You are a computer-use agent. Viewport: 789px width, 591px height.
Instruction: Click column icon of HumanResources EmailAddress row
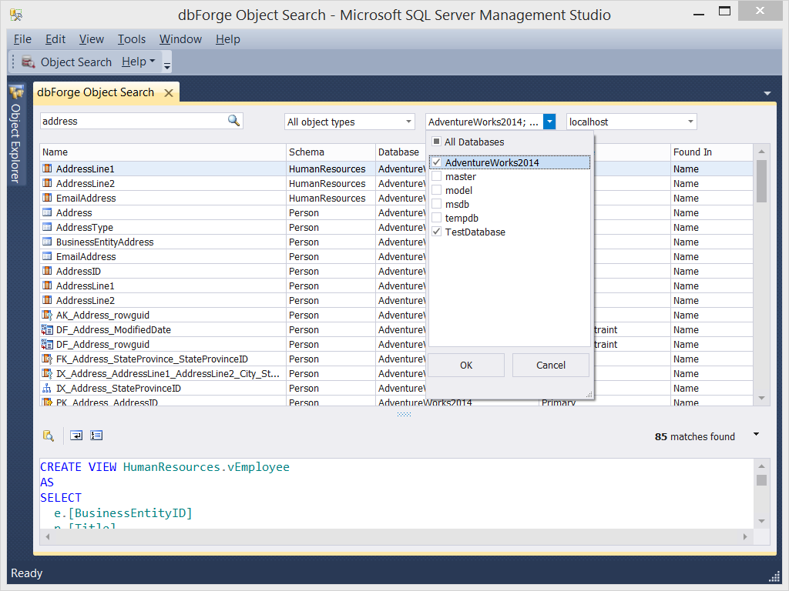[x=47, y=198]
